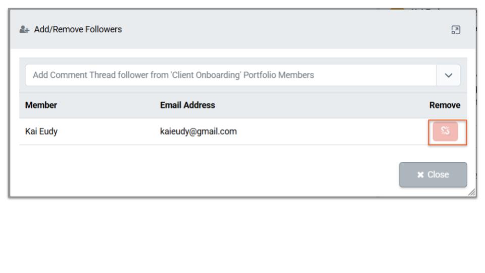Click the Remove column header
Viewport: 485px width, 273px height.
(445, 106)
